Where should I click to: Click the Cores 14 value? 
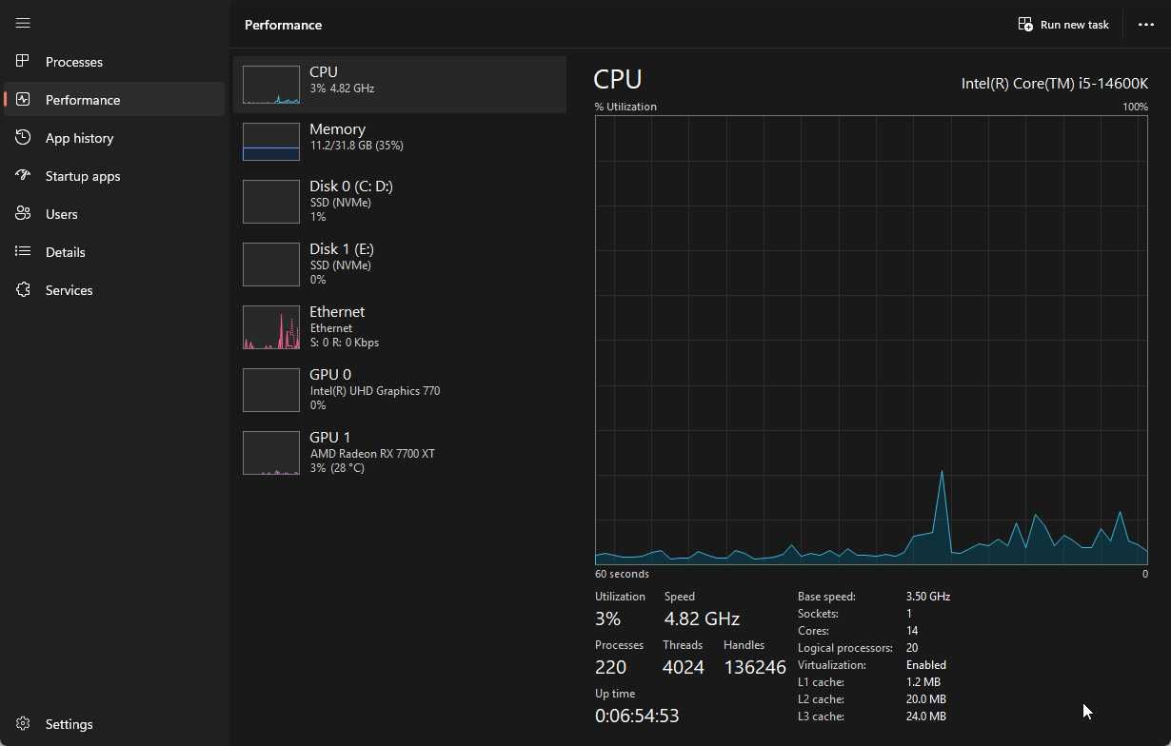912,631
